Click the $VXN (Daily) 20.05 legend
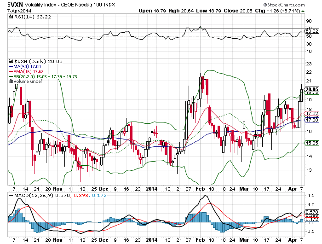The height and width of the screenshot is (244, 322). click(x=38, y=62)
